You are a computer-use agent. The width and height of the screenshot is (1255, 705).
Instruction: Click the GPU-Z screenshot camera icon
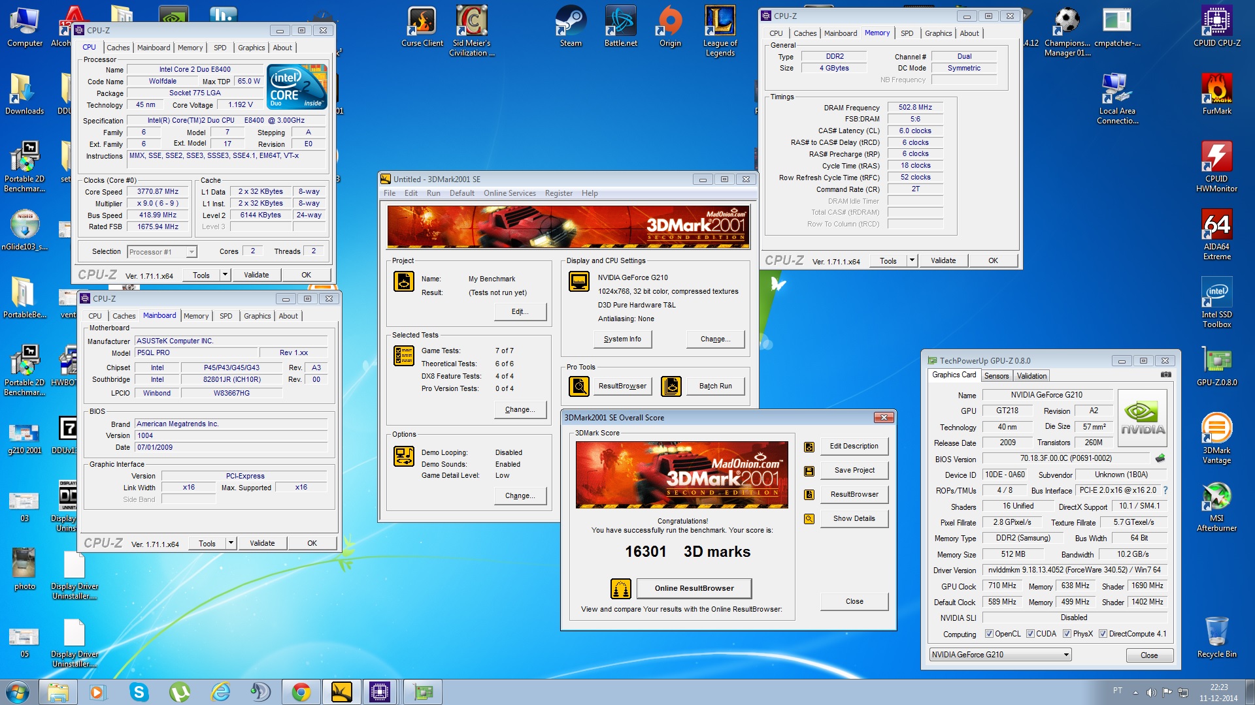[1165, 375]
